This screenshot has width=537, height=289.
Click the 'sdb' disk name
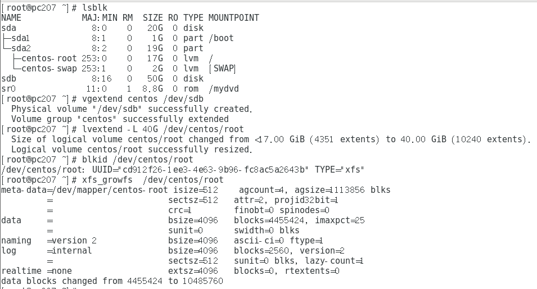(x=8, y=78)
